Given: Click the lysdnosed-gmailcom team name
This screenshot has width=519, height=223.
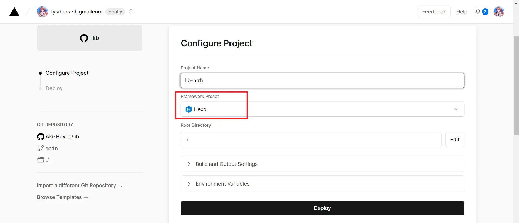Looking at the screenshot, I should coord(77,12).
